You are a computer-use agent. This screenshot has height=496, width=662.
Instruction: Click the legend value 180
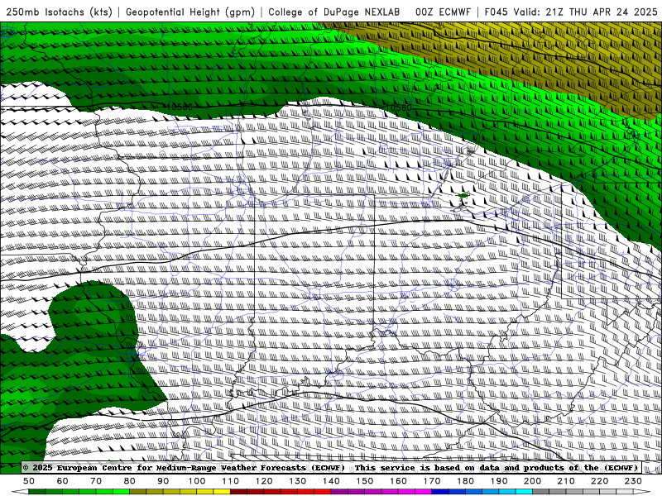click(x=465, y=481)
